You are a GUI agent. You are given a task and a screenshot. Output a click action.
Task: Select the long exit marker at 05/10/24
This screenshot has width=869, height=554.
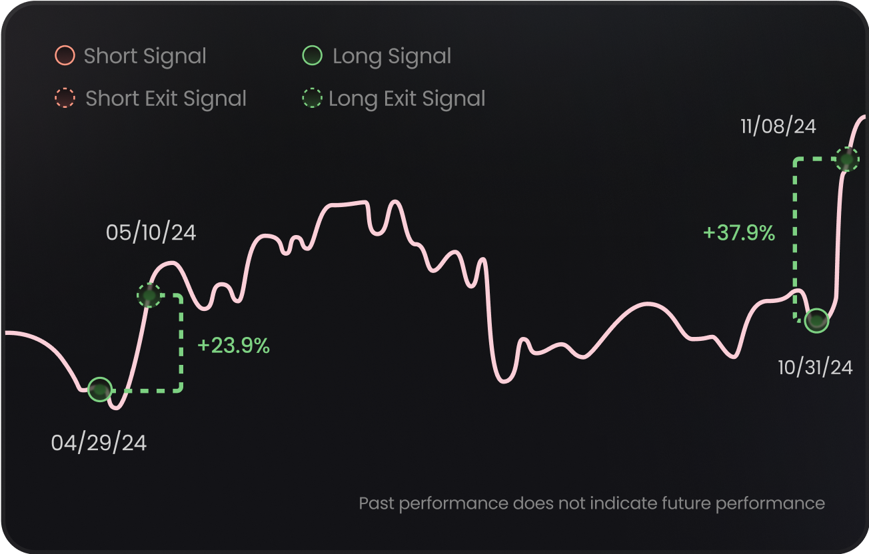149,295
